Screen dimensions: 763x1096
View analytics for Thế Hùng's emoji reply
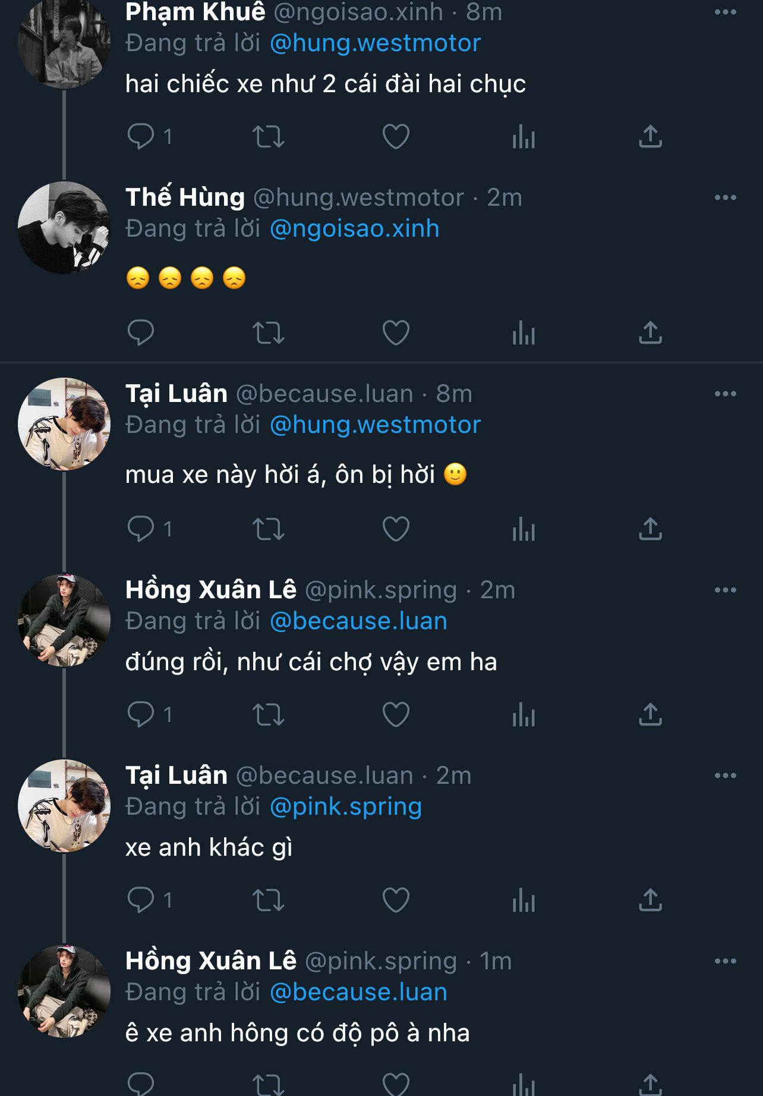(x=524, y=333)
